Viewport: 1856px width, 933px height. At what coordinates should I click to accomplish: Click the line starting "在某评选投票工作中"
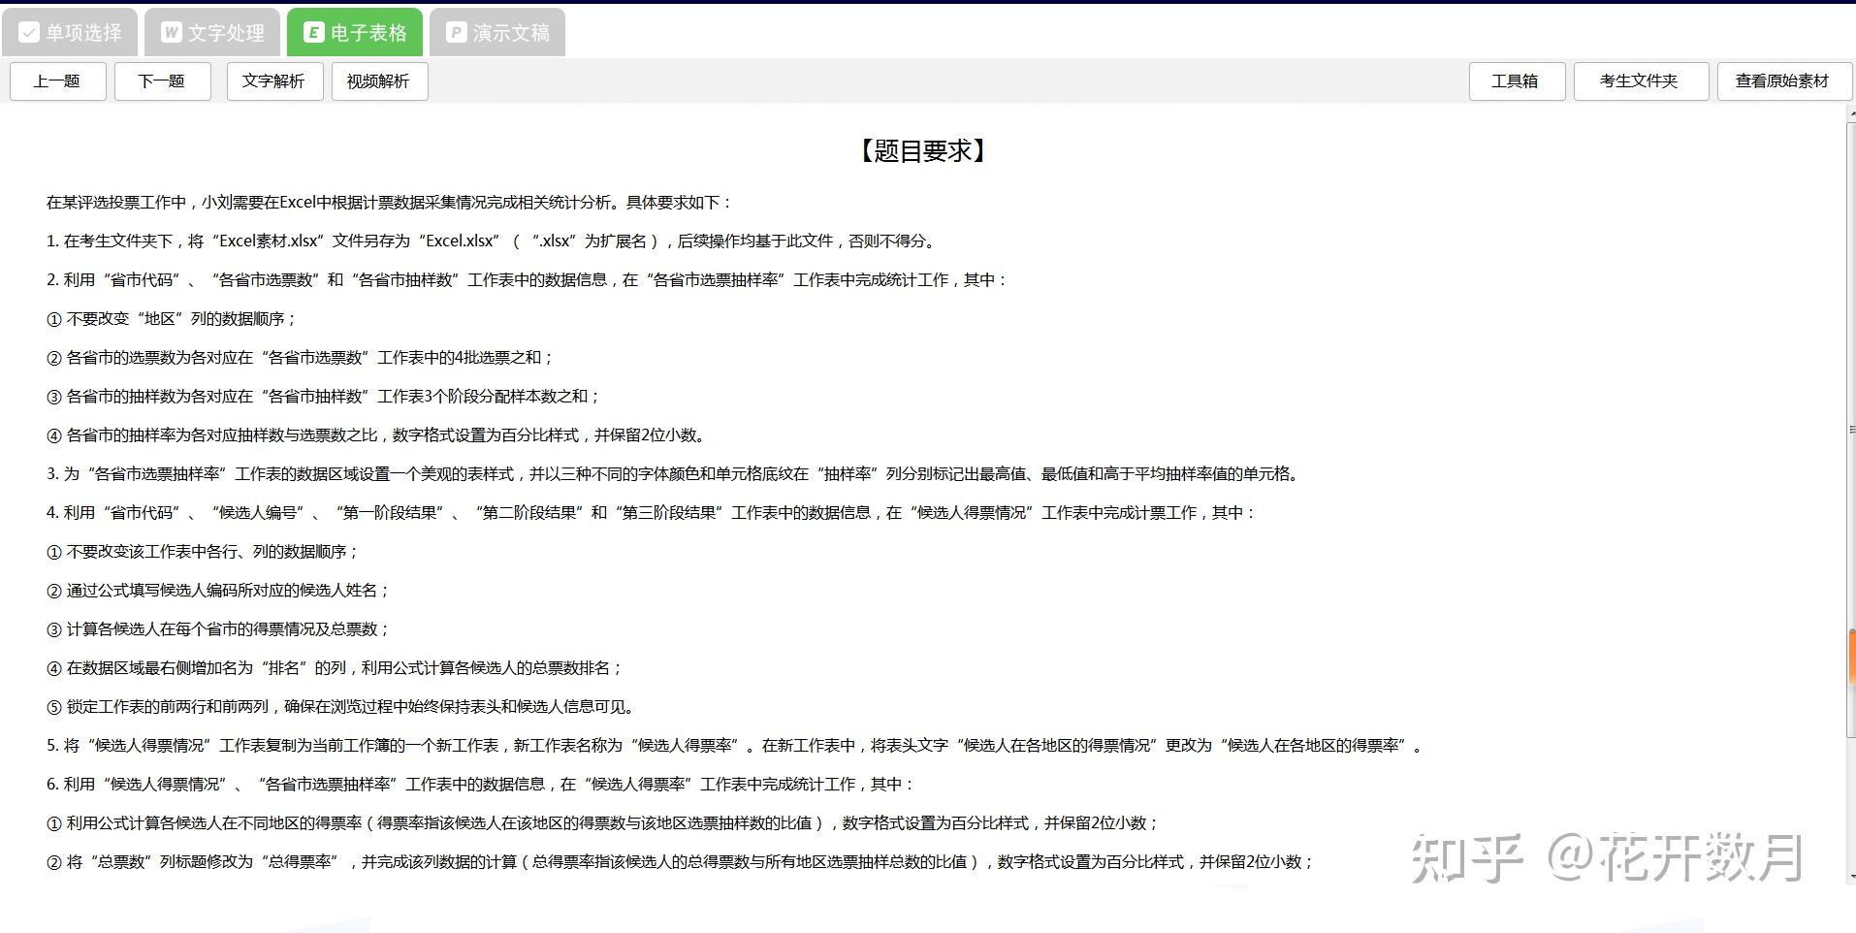(390, 203)
